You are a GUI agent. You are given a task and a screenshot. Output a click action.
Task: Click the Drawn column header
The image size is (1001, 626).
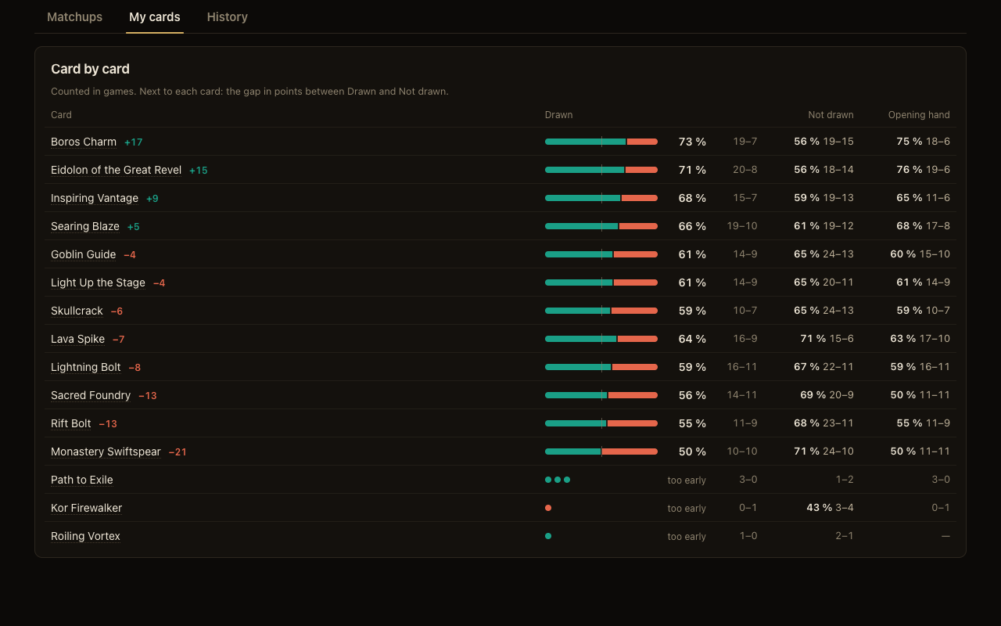pyautogui.click(x=558, y=115)
